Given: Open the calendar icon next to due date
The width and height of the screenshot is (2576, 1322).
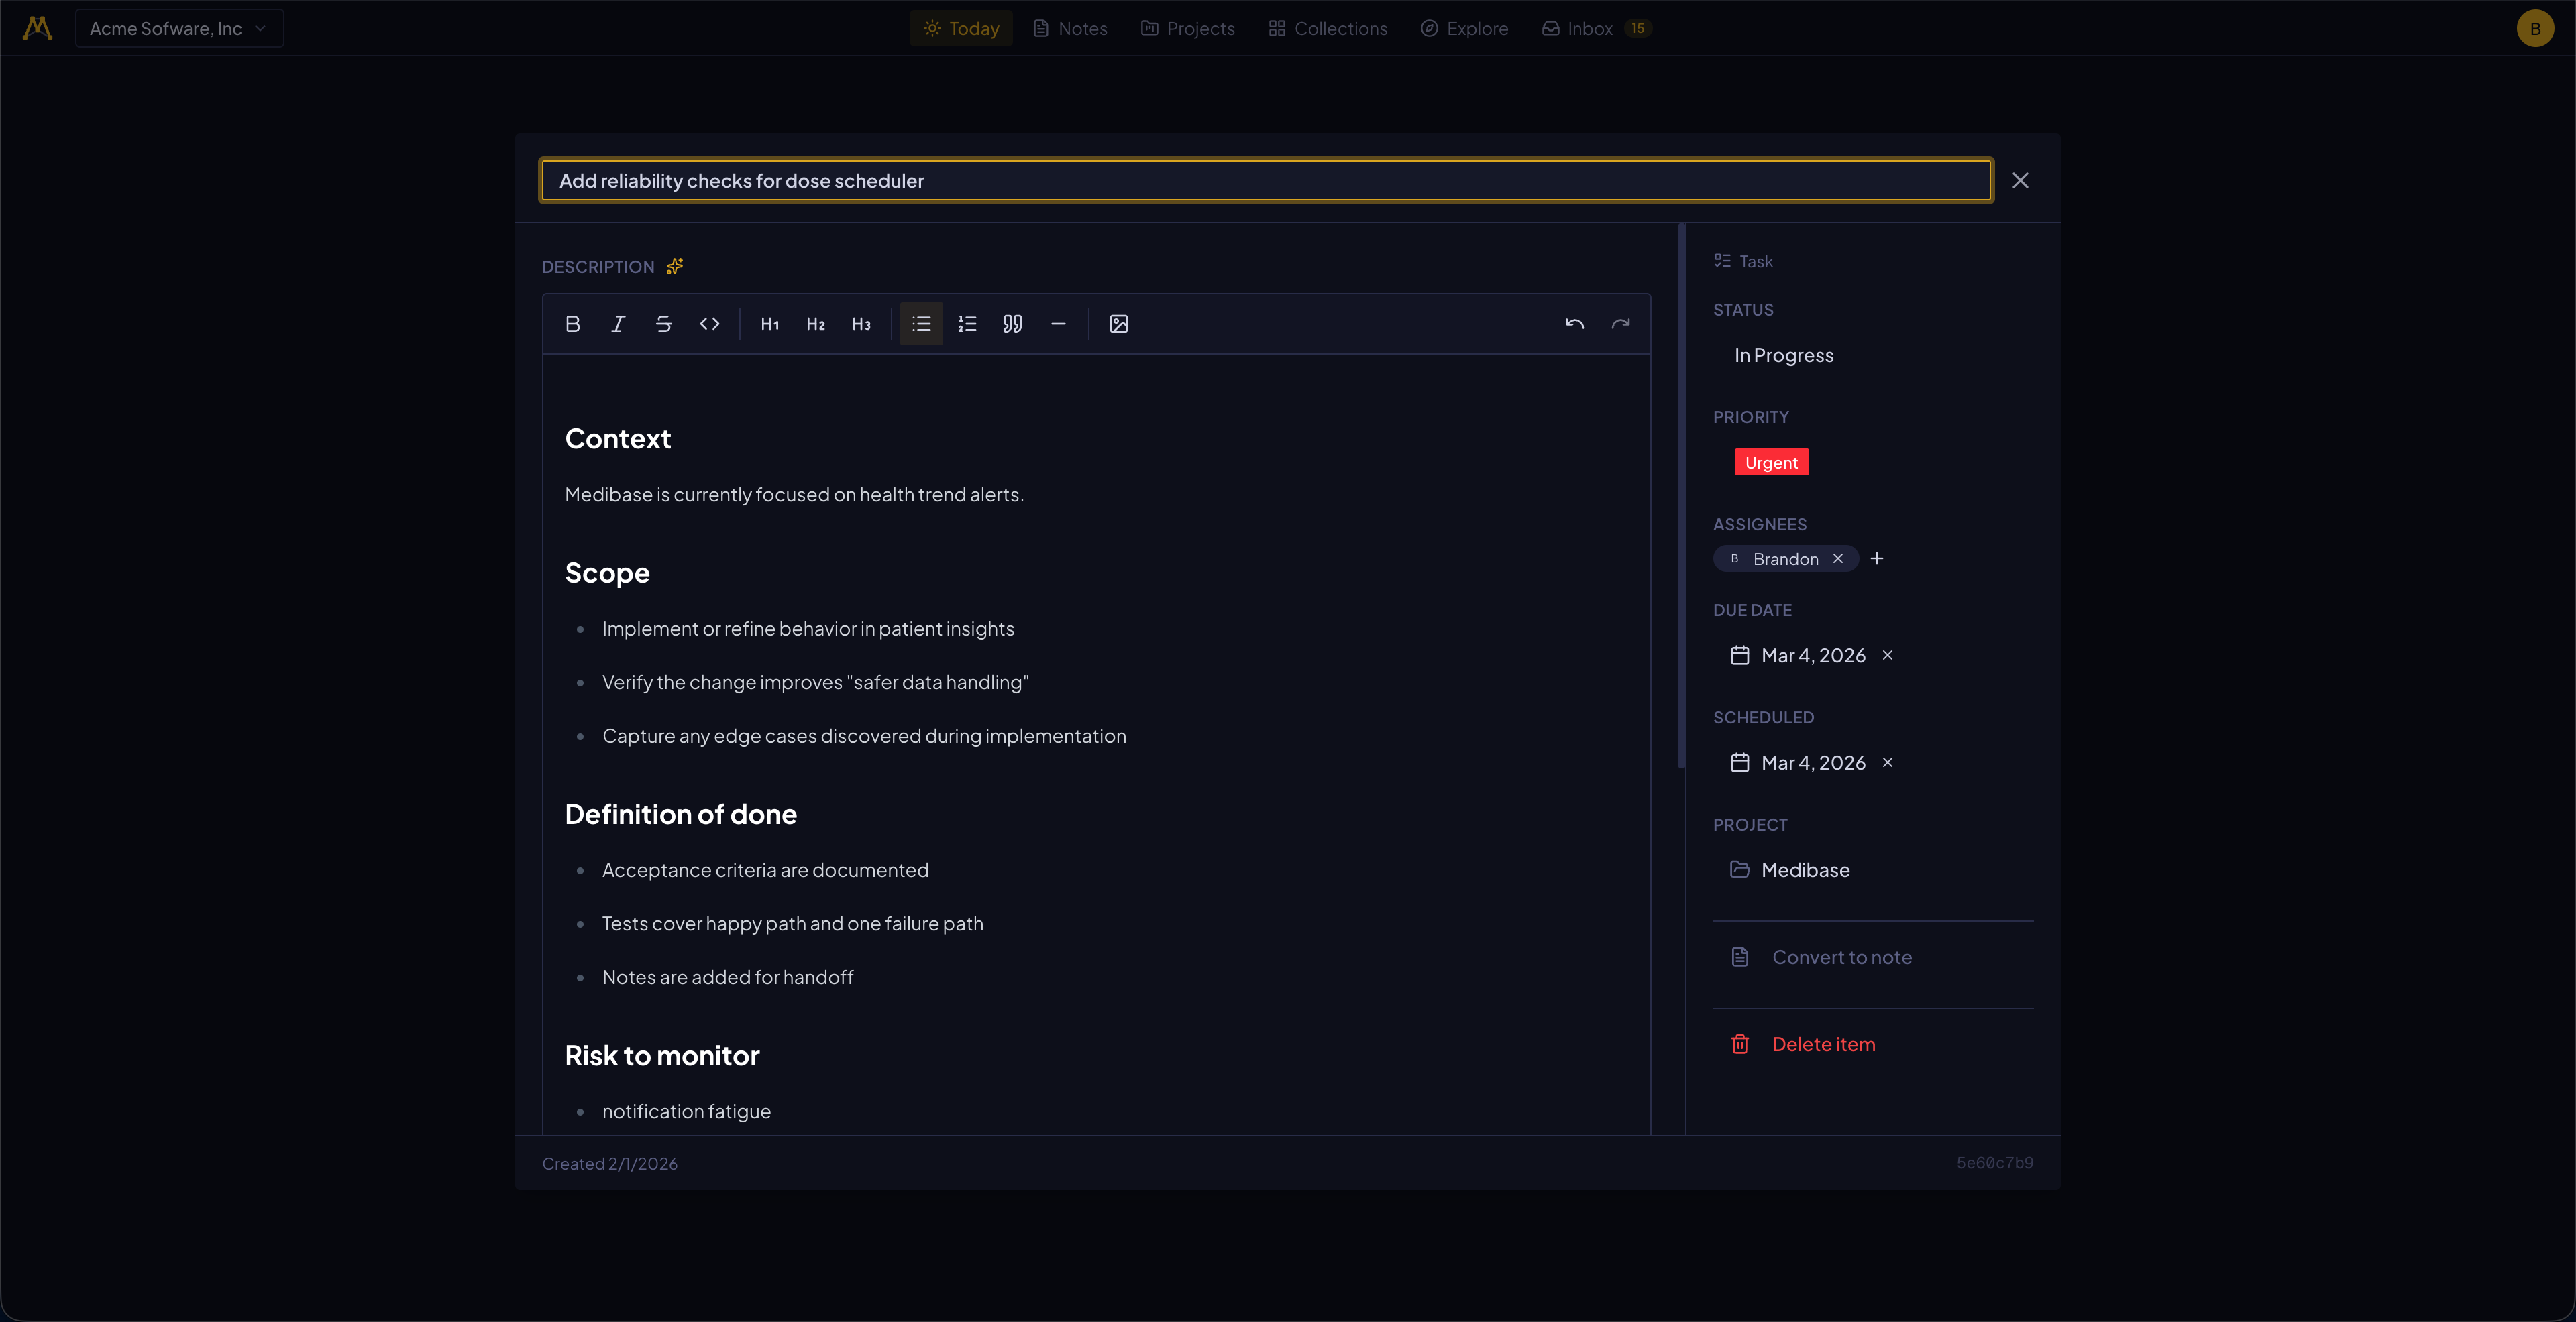Looking at the screenshot, I should (x=1740, y=654).
